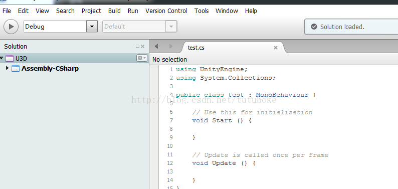This screenshot has height=189, width=398.
Task: Open the View menu
Action: (42, 11)
